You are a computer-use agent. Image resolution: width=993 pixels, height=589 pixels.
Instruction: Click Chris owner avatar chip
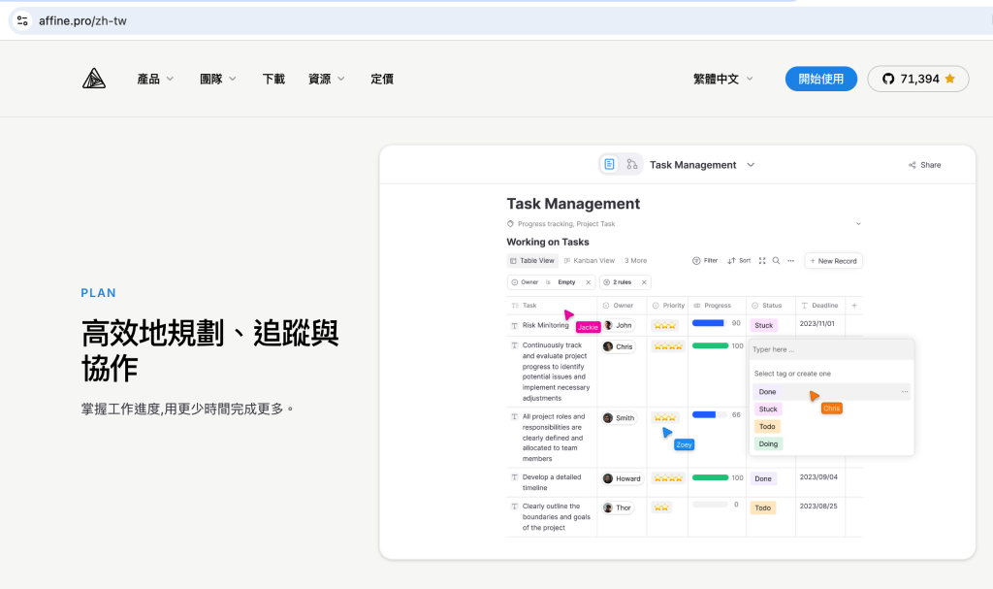tap(618, 346)
